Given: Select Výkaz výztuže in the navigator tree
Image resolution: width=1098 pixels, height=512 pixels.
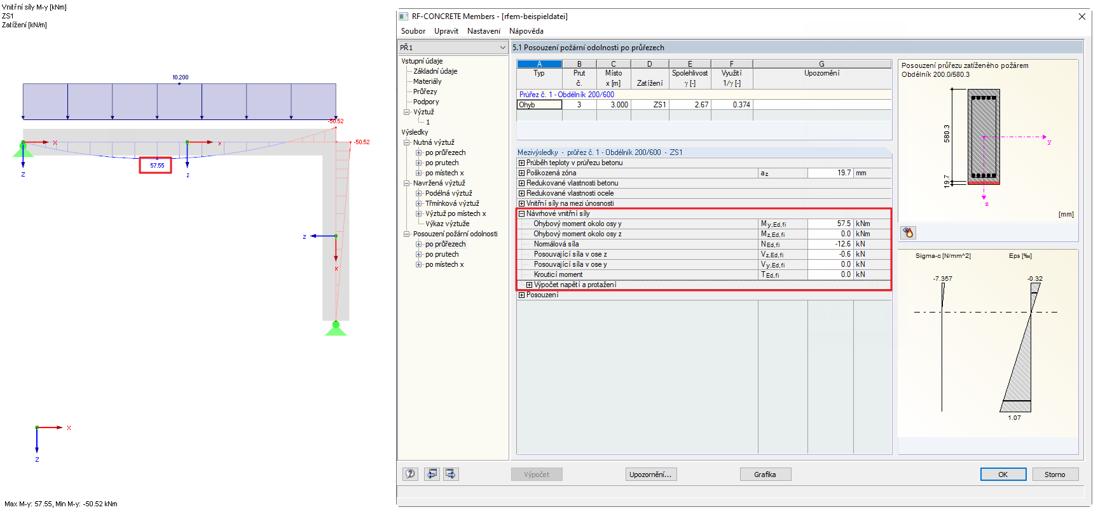Looking at the screenshot, I should point(448,224).
